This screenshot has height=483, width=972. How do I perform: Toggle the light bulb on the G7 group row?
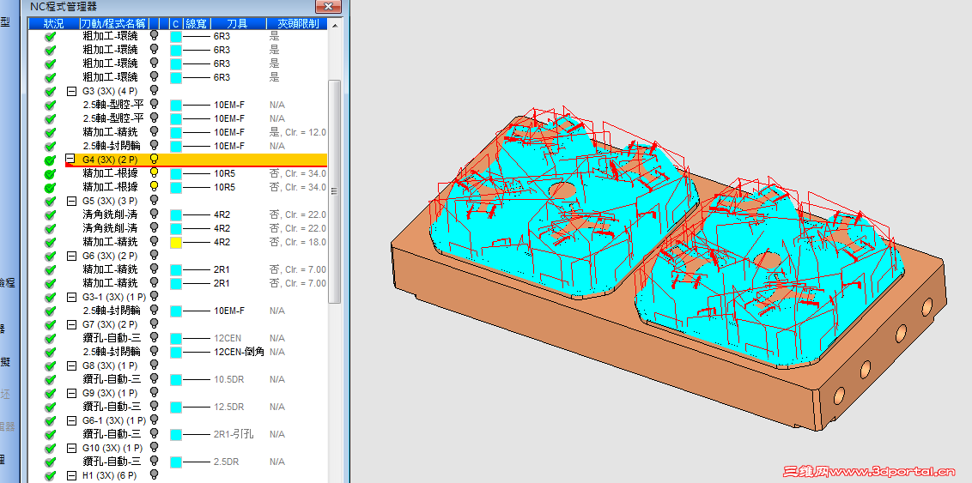pos(155,323)
